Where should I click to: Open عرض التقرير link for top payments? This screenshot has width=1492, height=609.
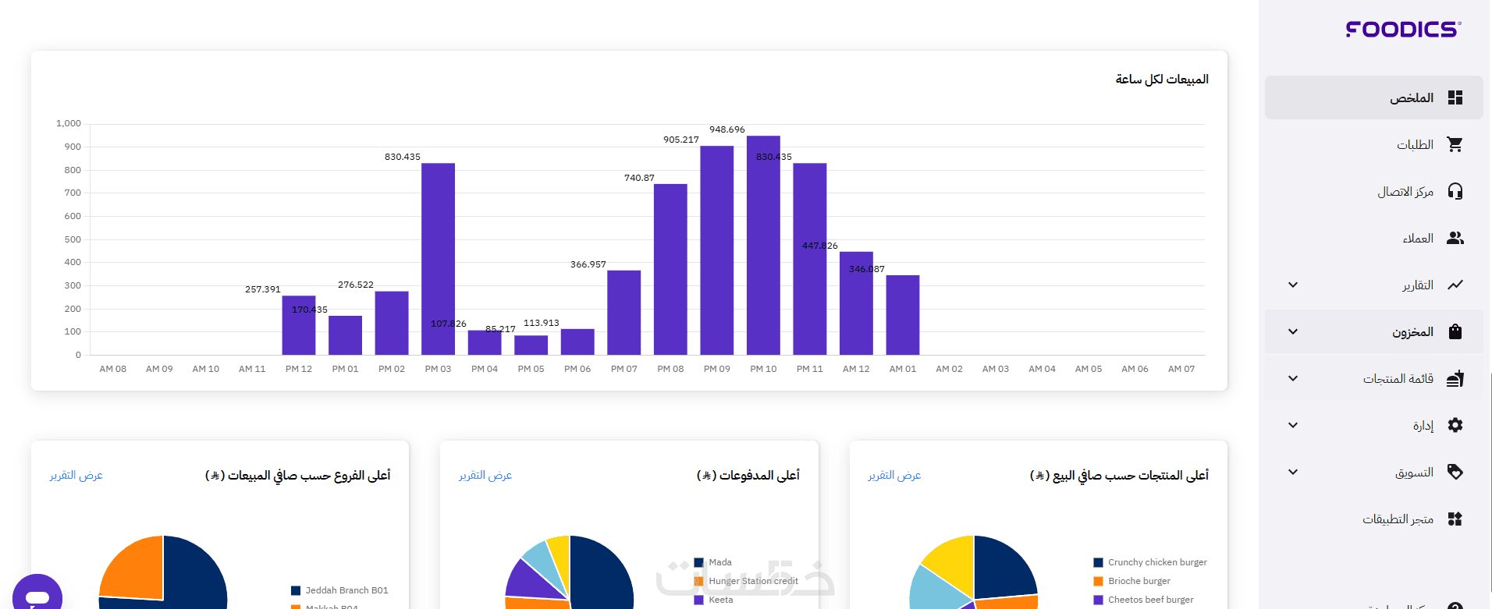click(x=485, y=475)
